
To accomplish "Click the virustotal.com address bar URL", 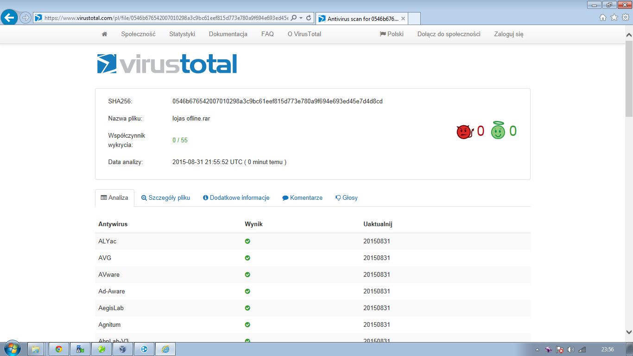I will point(166,18).
